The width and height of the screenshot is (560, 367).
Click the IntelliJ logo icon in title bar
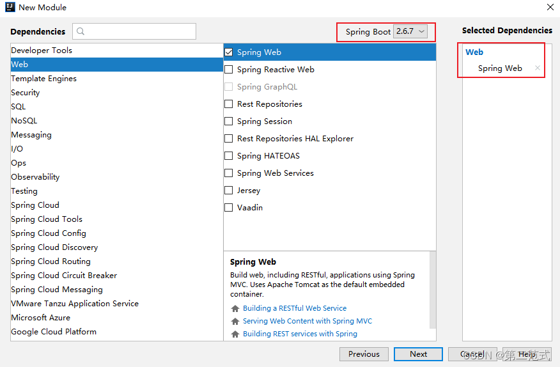click(10, 7)
